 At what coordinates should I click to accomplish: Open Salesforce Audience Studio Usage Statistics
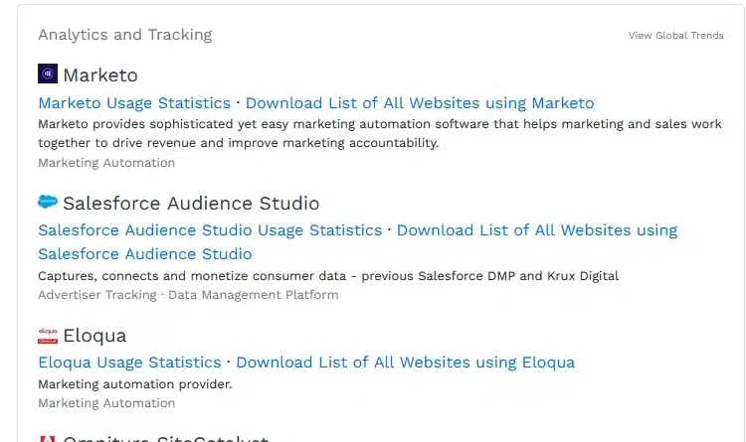click(x=210, y=230)
